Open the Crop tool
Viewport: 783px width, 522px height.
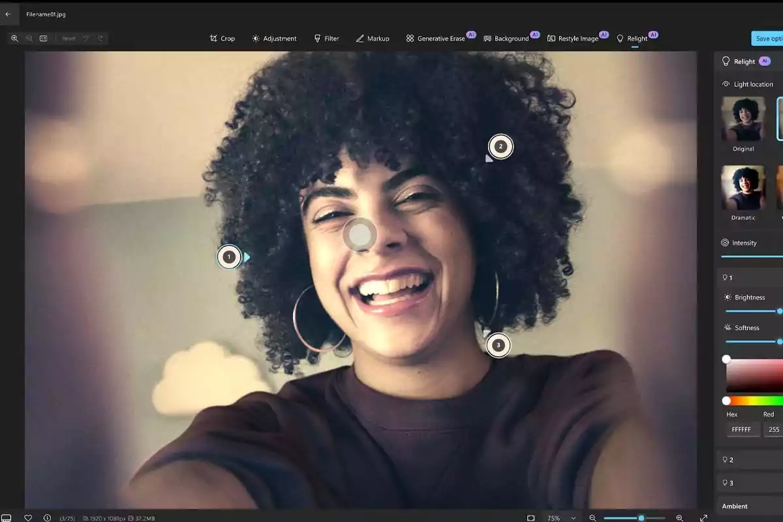click(x=222, y=38)
